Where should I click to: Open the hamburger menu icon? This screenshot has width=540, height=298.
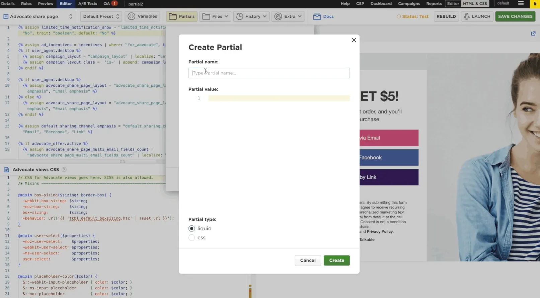(521, 3)
